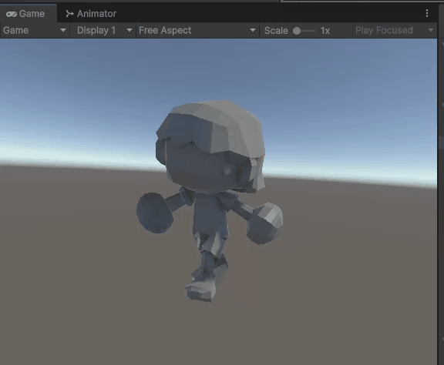Open the Free Aspect resolution dropdown
This screenshot has width=444, height=365.
tap(197, 30)
